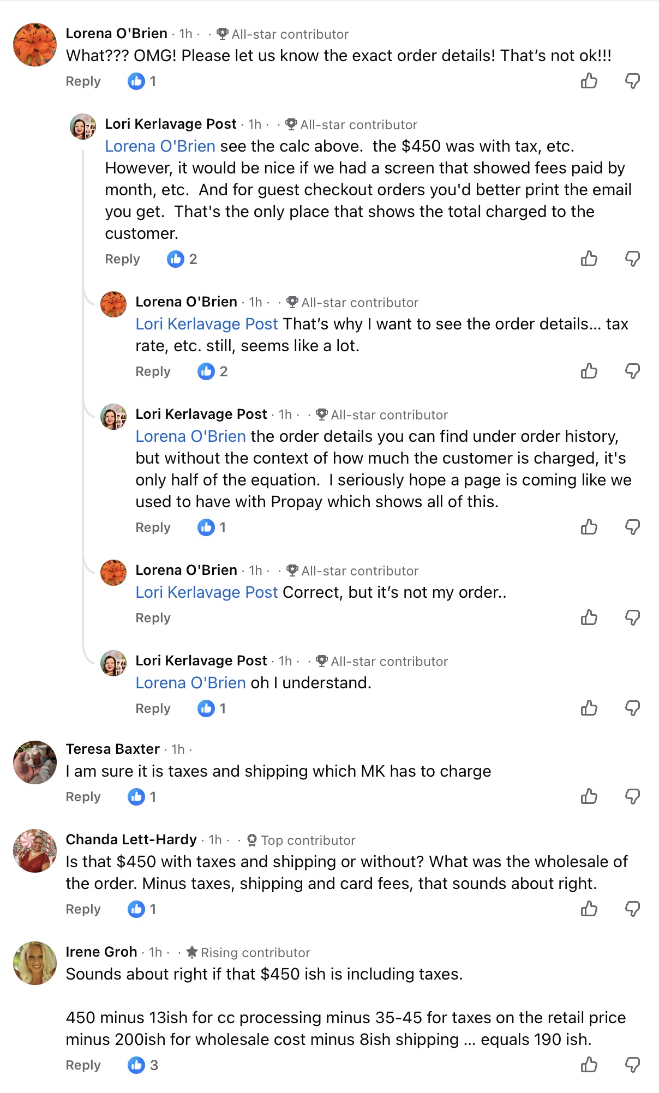The width and height of the screenshot is (659, 1093).
Task: View the 2 likes on Lori's 'calc above' reply
Action: pyautogui.click(x=183, y=259)
